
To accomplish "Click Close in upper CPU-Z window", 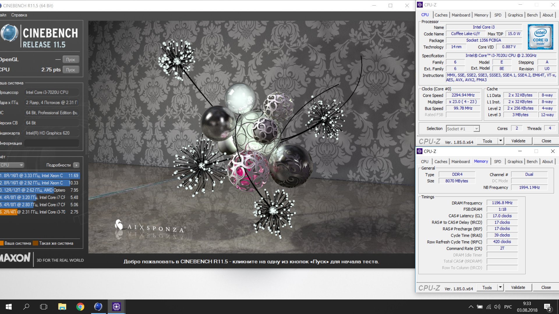I will point(546,141).
